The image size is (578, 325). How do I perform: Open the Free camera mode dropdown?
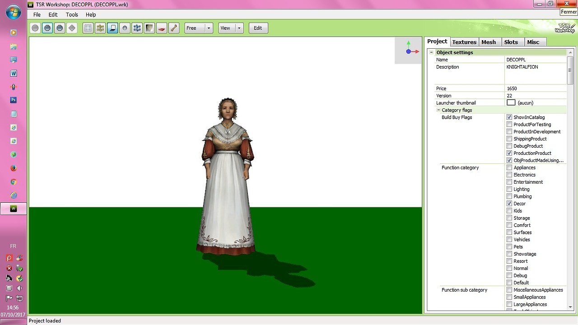coord(209,28)
